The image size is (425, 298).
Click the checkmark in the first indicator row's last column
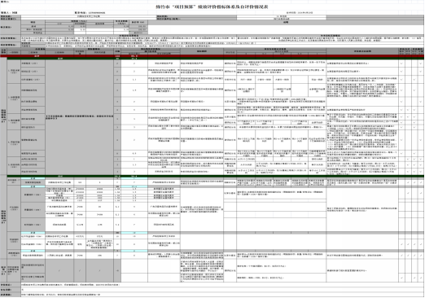coord(420,64)
